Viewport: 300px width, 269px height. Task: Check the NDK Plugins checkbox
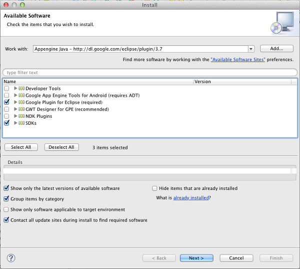point(6,116)
